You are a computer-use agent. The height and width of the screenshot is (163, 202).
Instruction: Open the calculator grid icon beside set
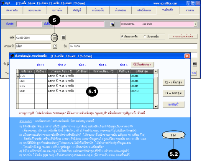(x=64, y=38)
